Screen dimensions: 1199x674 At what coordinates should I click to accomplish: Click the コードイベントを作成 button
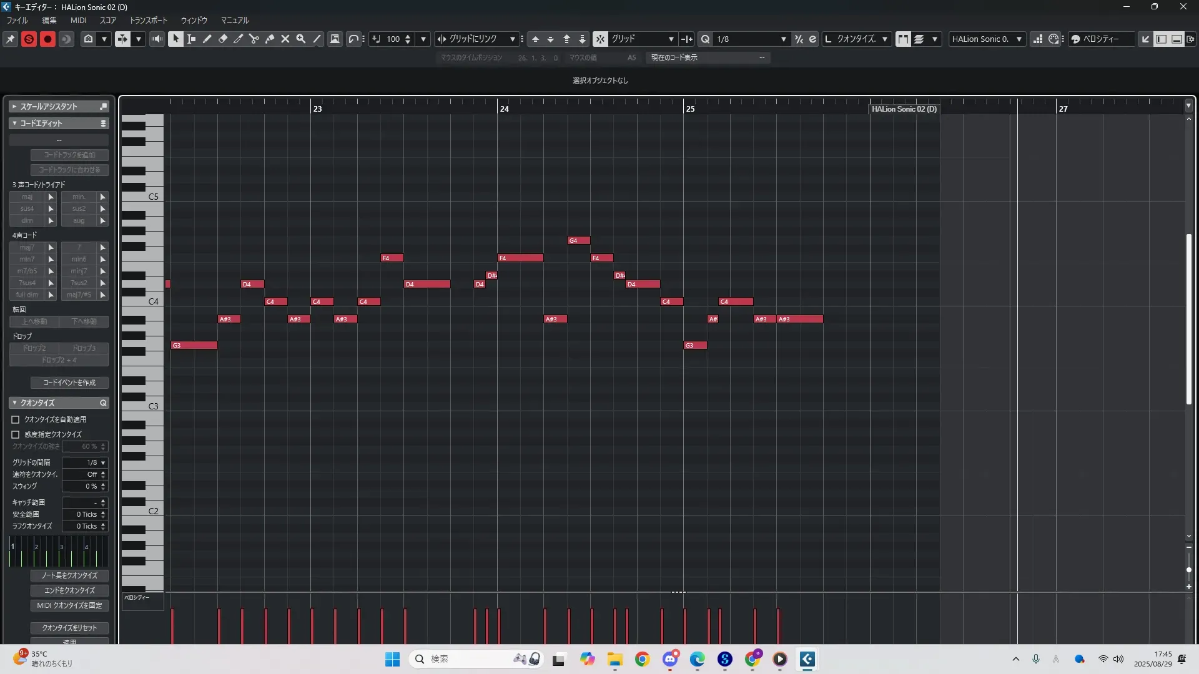(x=69, y=383)
